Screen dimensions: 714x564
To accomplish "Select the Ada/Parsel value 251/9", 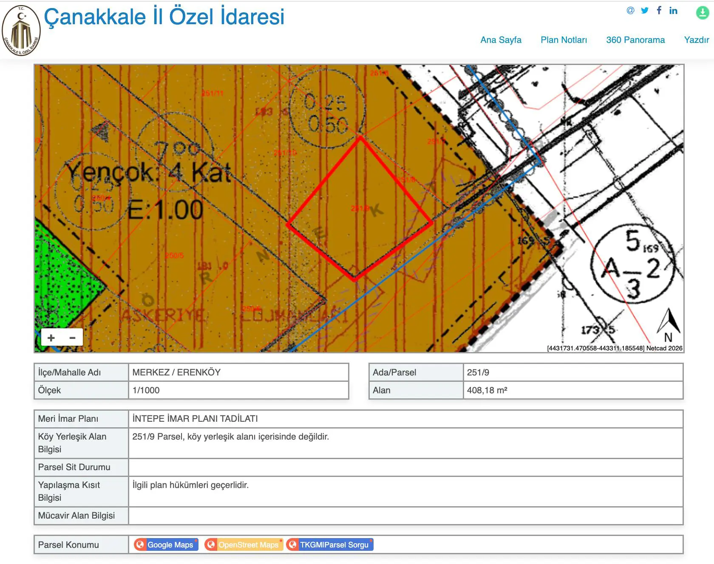I will point(478,372).
